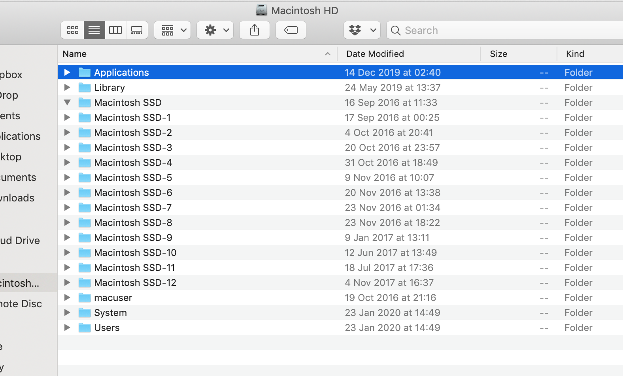Viewport: 623px width, 376px height.
Task: Sort by the Name column header
Action: tap(198, 54)
